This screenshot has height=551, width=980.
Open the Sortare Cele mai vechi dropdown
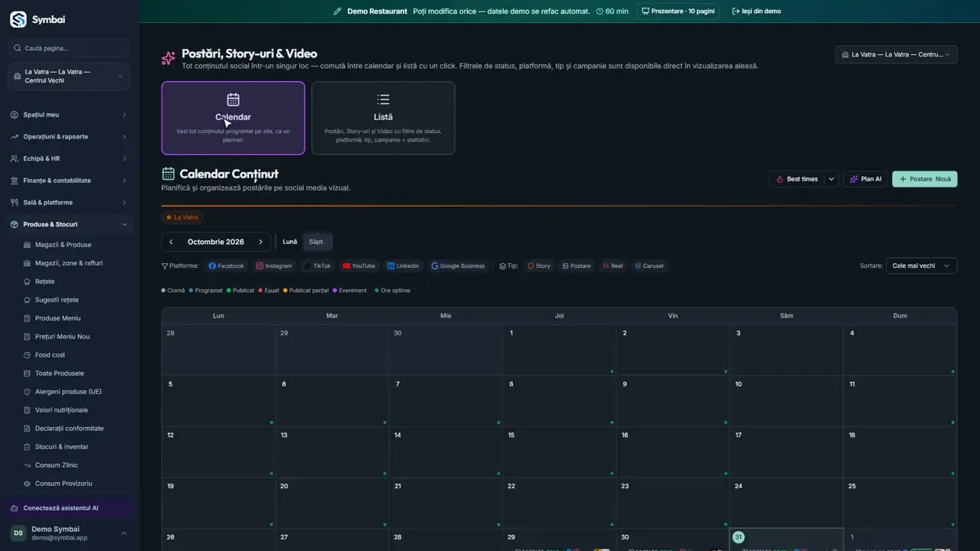pos(921,266)
